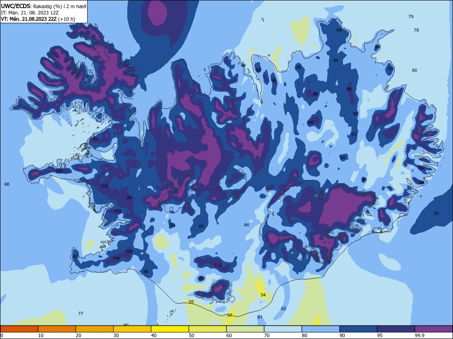The width and height of the screenshot is (453, 339).
Task: Select the orange 10–20 legend swatch
Action: tap(57, 329)
